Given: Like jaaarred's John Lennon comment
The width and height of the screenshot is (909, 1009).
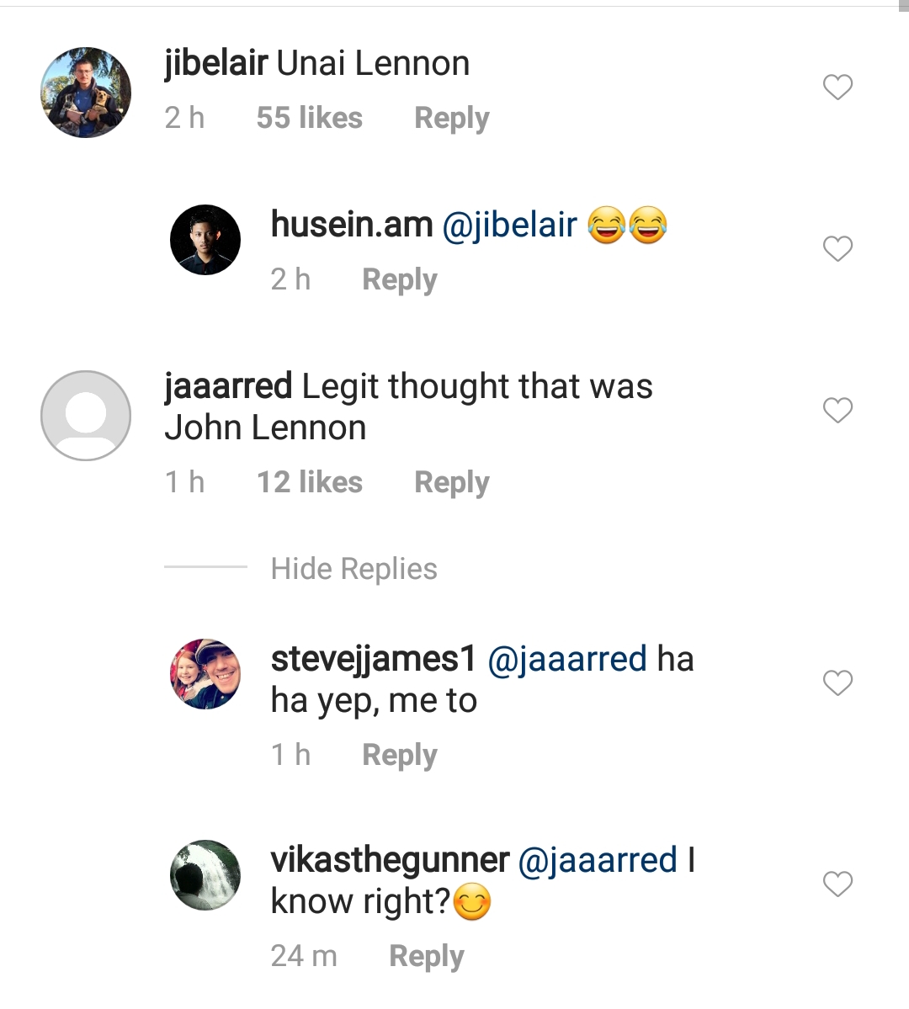Looking at the screenshot, I should click(837, 410).
